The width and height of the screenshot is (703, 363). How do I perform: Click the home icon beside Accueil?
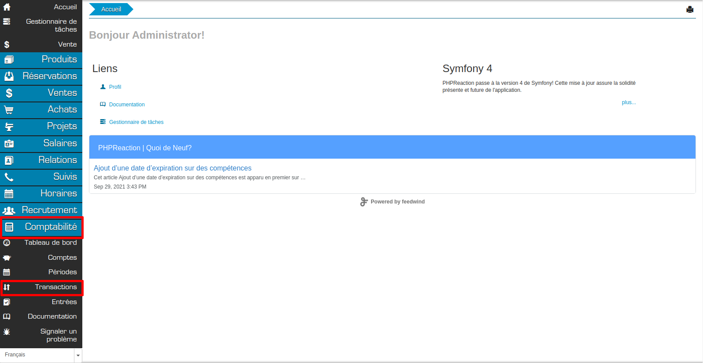point(7,7)
